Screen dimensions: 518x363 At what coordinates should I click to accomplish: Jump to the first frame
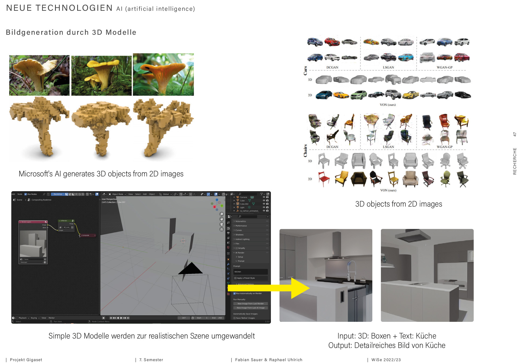pos(111,318)
